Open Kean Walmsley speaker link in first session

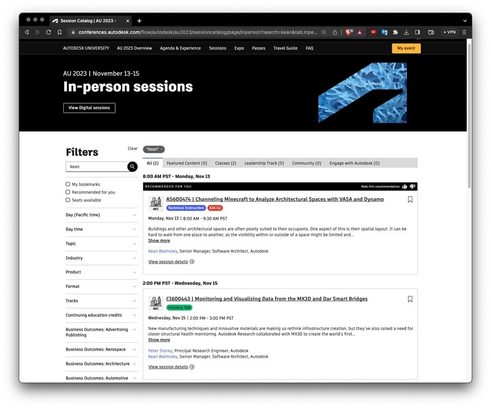click(x=163, y=251)
